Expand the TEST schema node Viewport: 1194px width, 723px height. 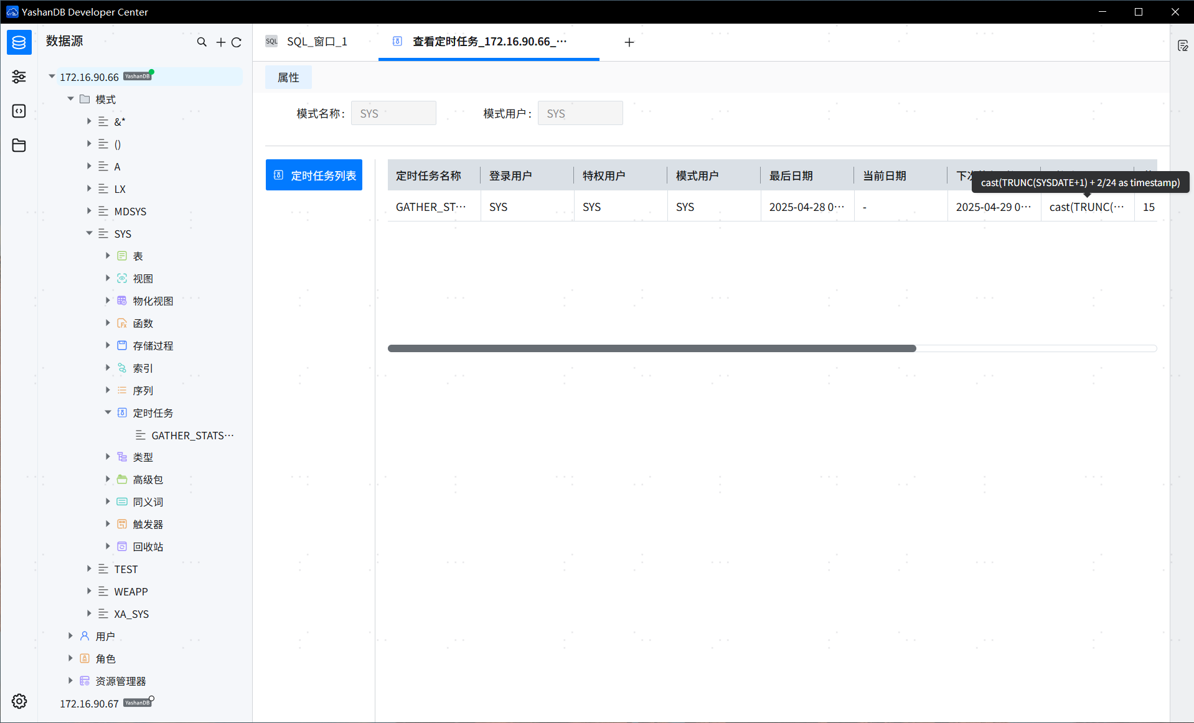click(x=89, y=569)
